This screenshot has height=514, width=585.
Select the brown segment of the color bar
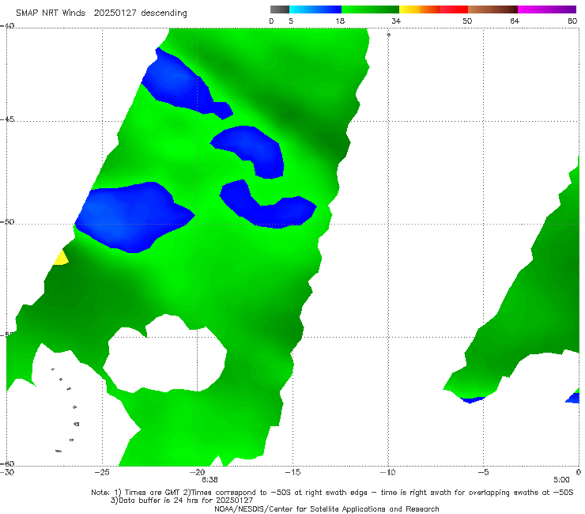[493, 9]
